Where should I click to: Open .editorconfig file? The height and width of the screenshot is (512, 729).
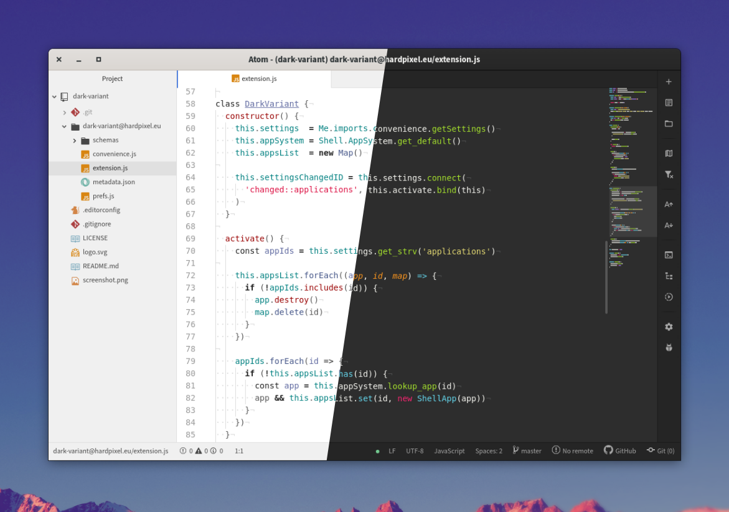[x=101, y=210]
